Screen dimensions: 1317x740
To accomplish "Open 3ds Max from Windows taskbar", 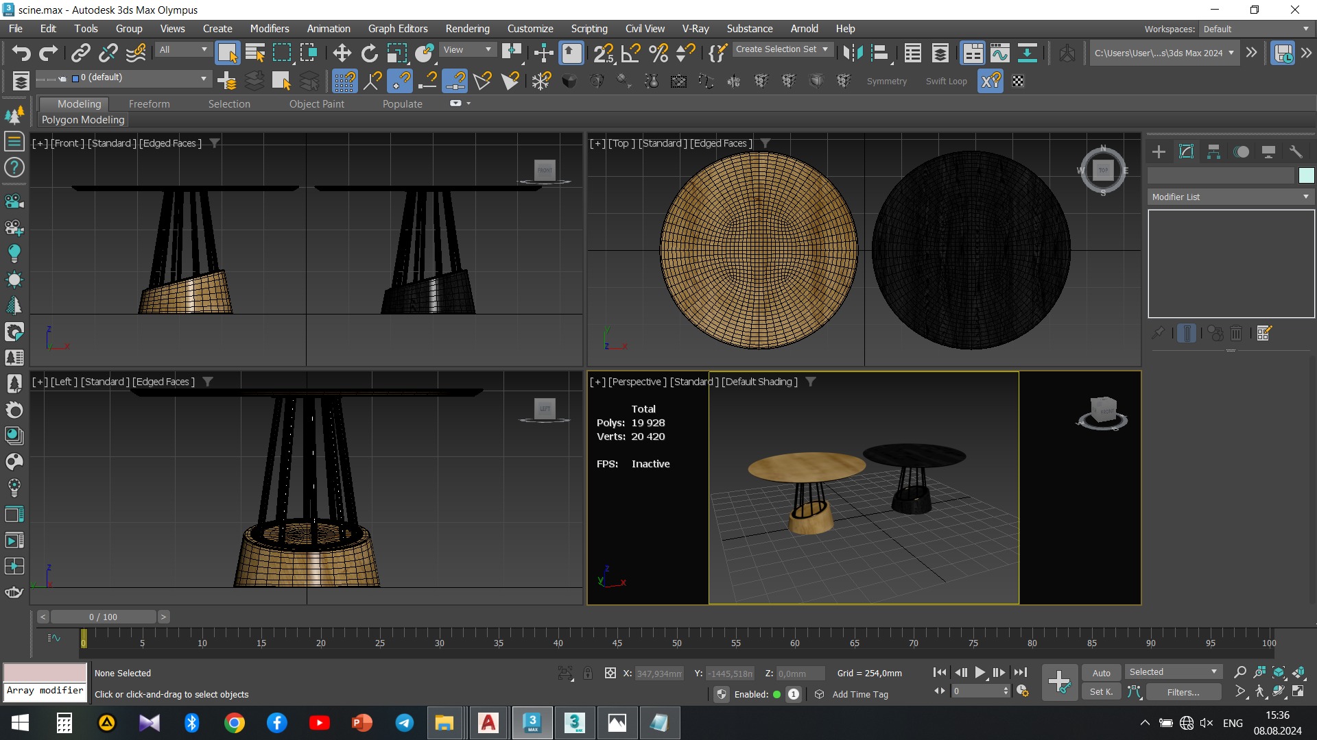I will click(x=532, y=723).
